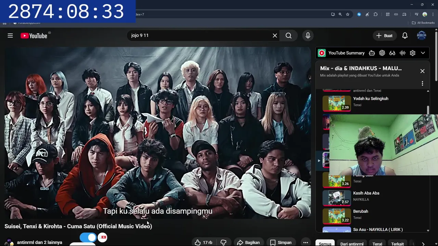
Task: Close the Mix playlist panel
Action: (422, 71)
